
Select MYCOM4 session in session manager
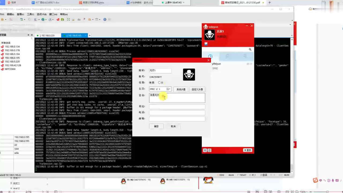10,69
